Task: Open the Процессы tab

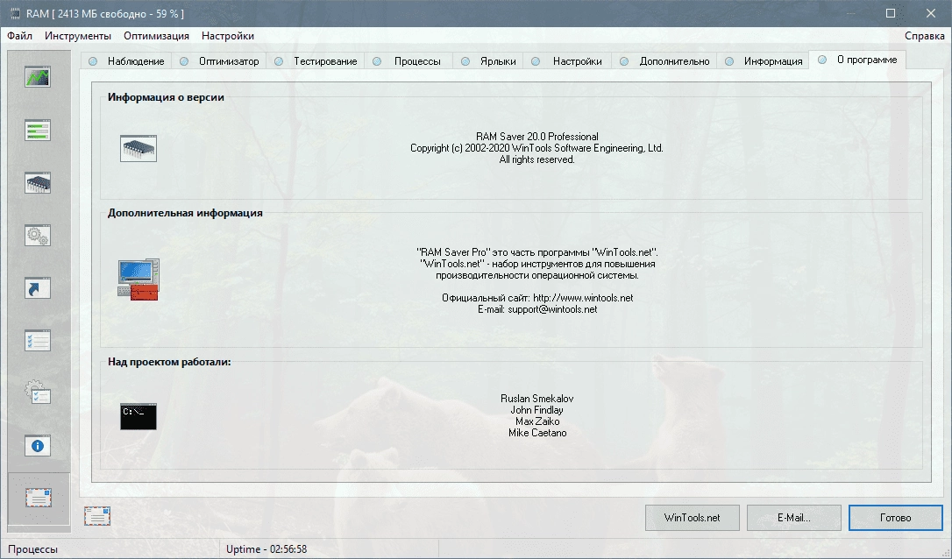Action: coord(408,61)
